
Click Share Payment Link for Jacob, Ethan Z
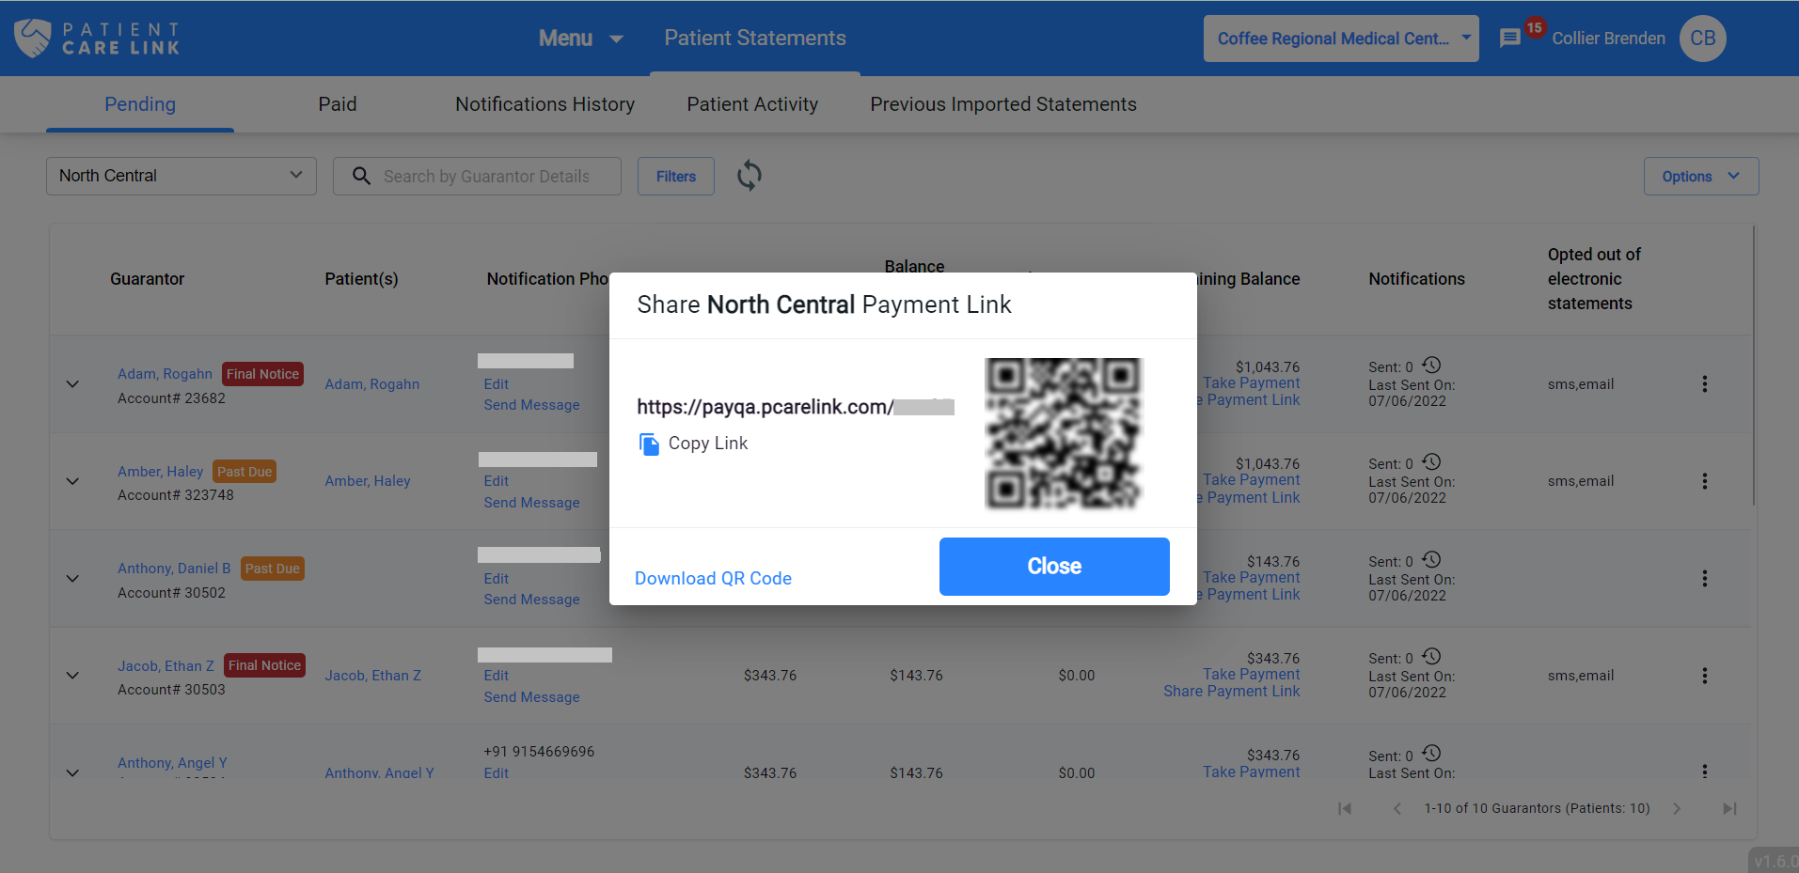(x=1232, y=692)
